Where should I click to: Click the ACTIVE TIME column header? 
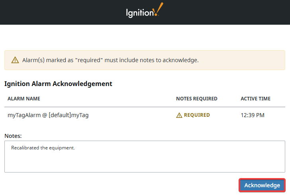(255, 98)
